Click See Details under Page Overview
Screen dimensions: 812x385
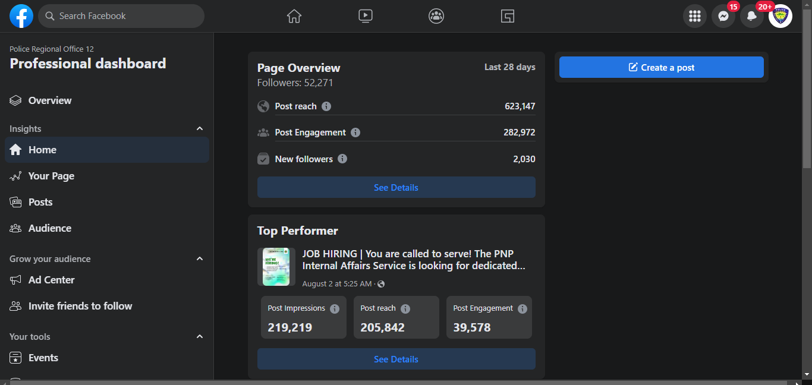pyautogui.click(x=396, y=187)
